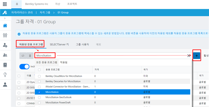Open the Bentley Systems Inc top menu

tap(37, 4)
